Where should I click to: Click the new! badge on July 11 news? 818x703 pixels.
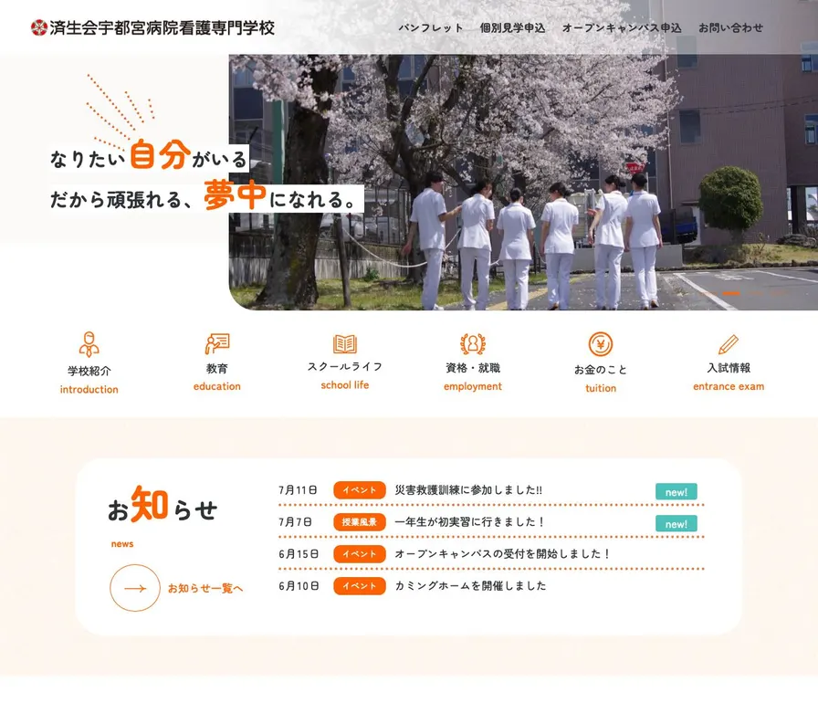coord(676,492)
